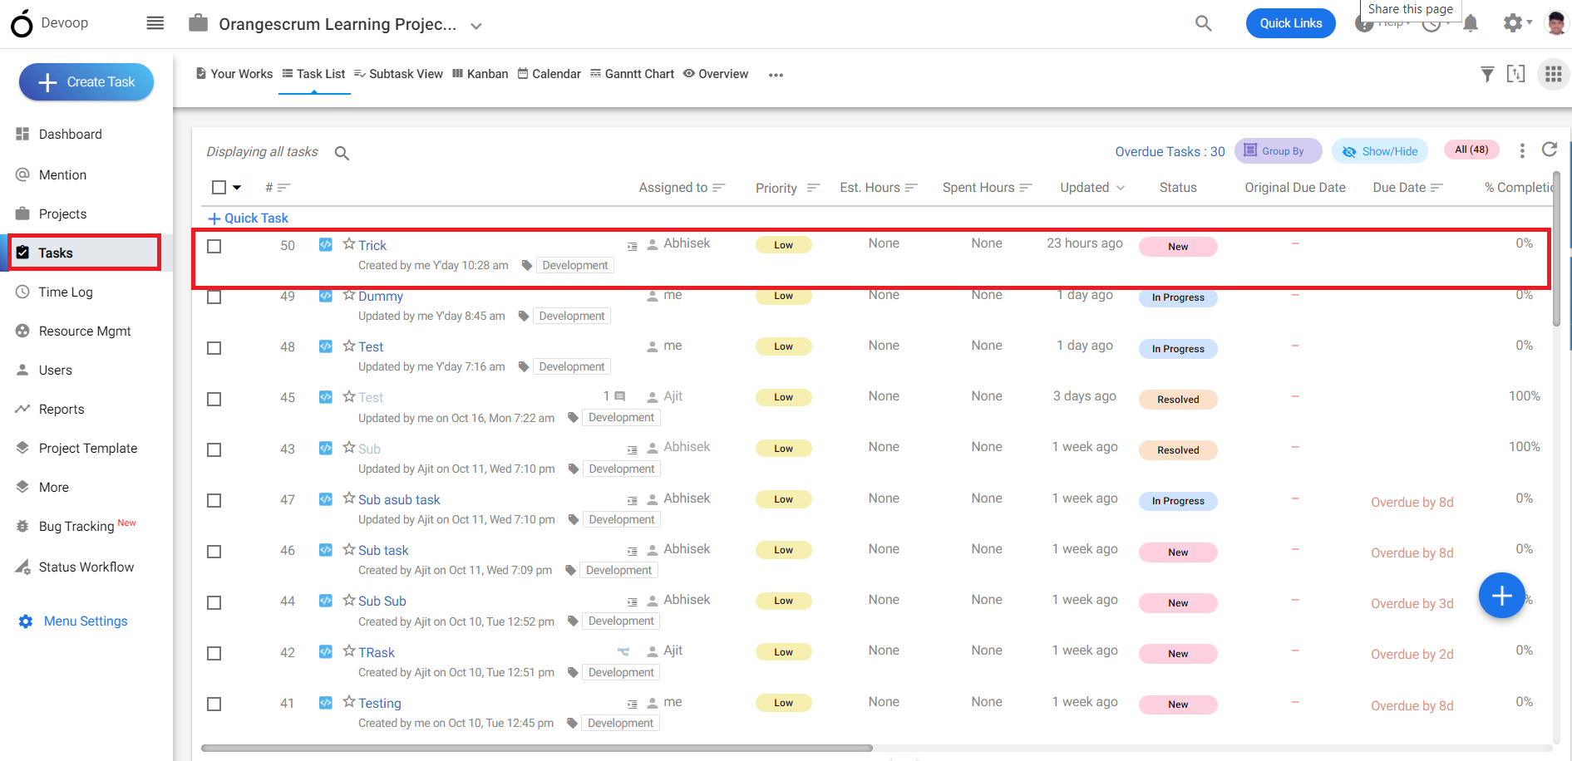
Task: Star the TRask task
Action: [349, 651]
